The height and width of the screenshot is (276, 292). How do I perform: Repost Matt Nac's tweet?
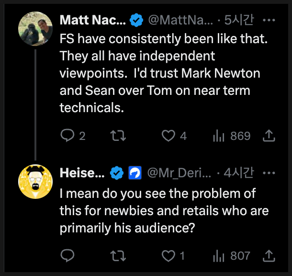[118, 136]
